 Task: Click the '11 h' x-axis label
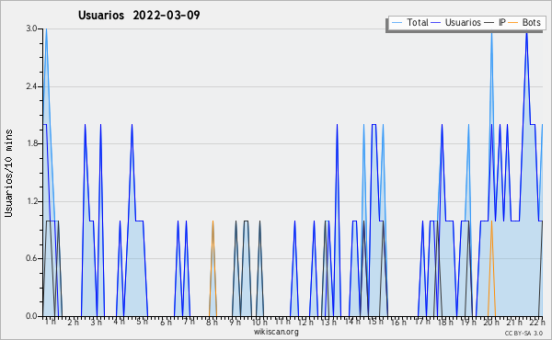(x=282, y=322)
